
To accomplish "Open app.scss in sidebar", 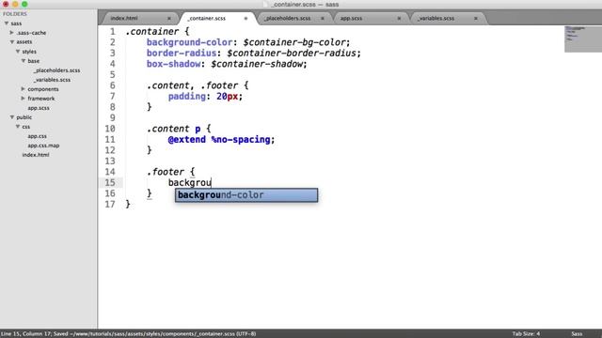I will point(39,108).
